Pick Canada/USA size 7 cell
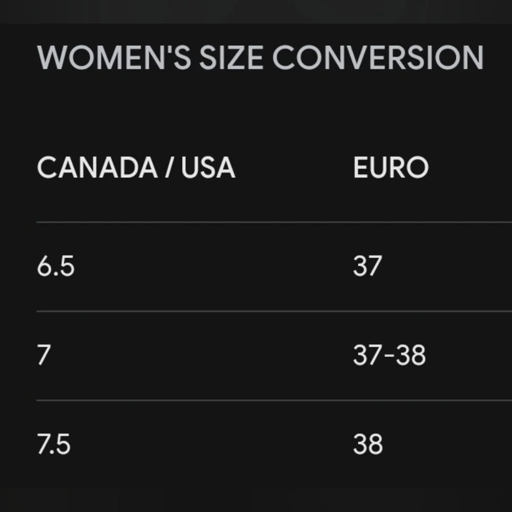 tap(44, 355)
